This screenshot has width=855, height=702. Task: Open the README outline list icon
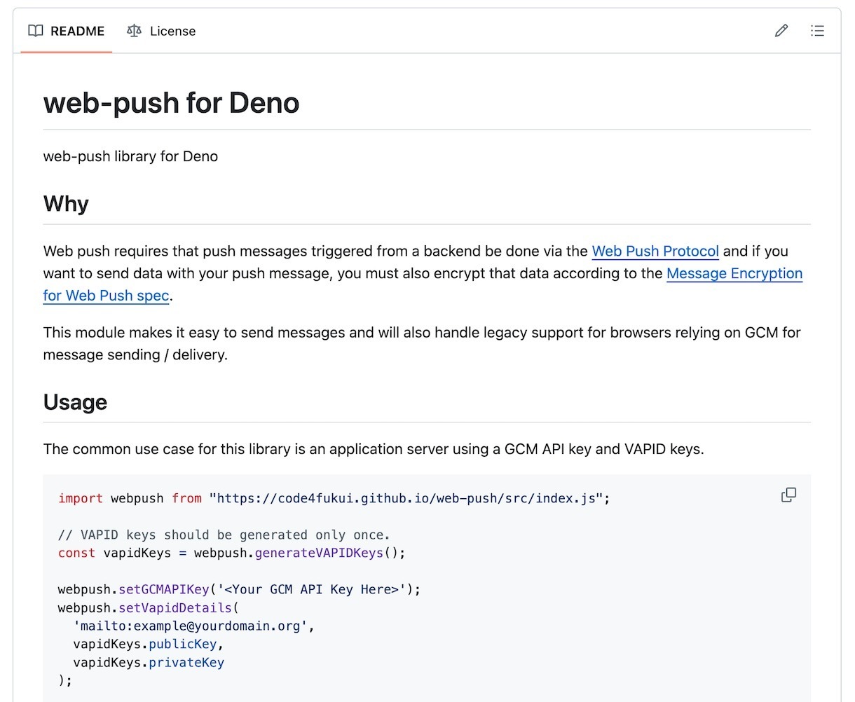[817, 31]
